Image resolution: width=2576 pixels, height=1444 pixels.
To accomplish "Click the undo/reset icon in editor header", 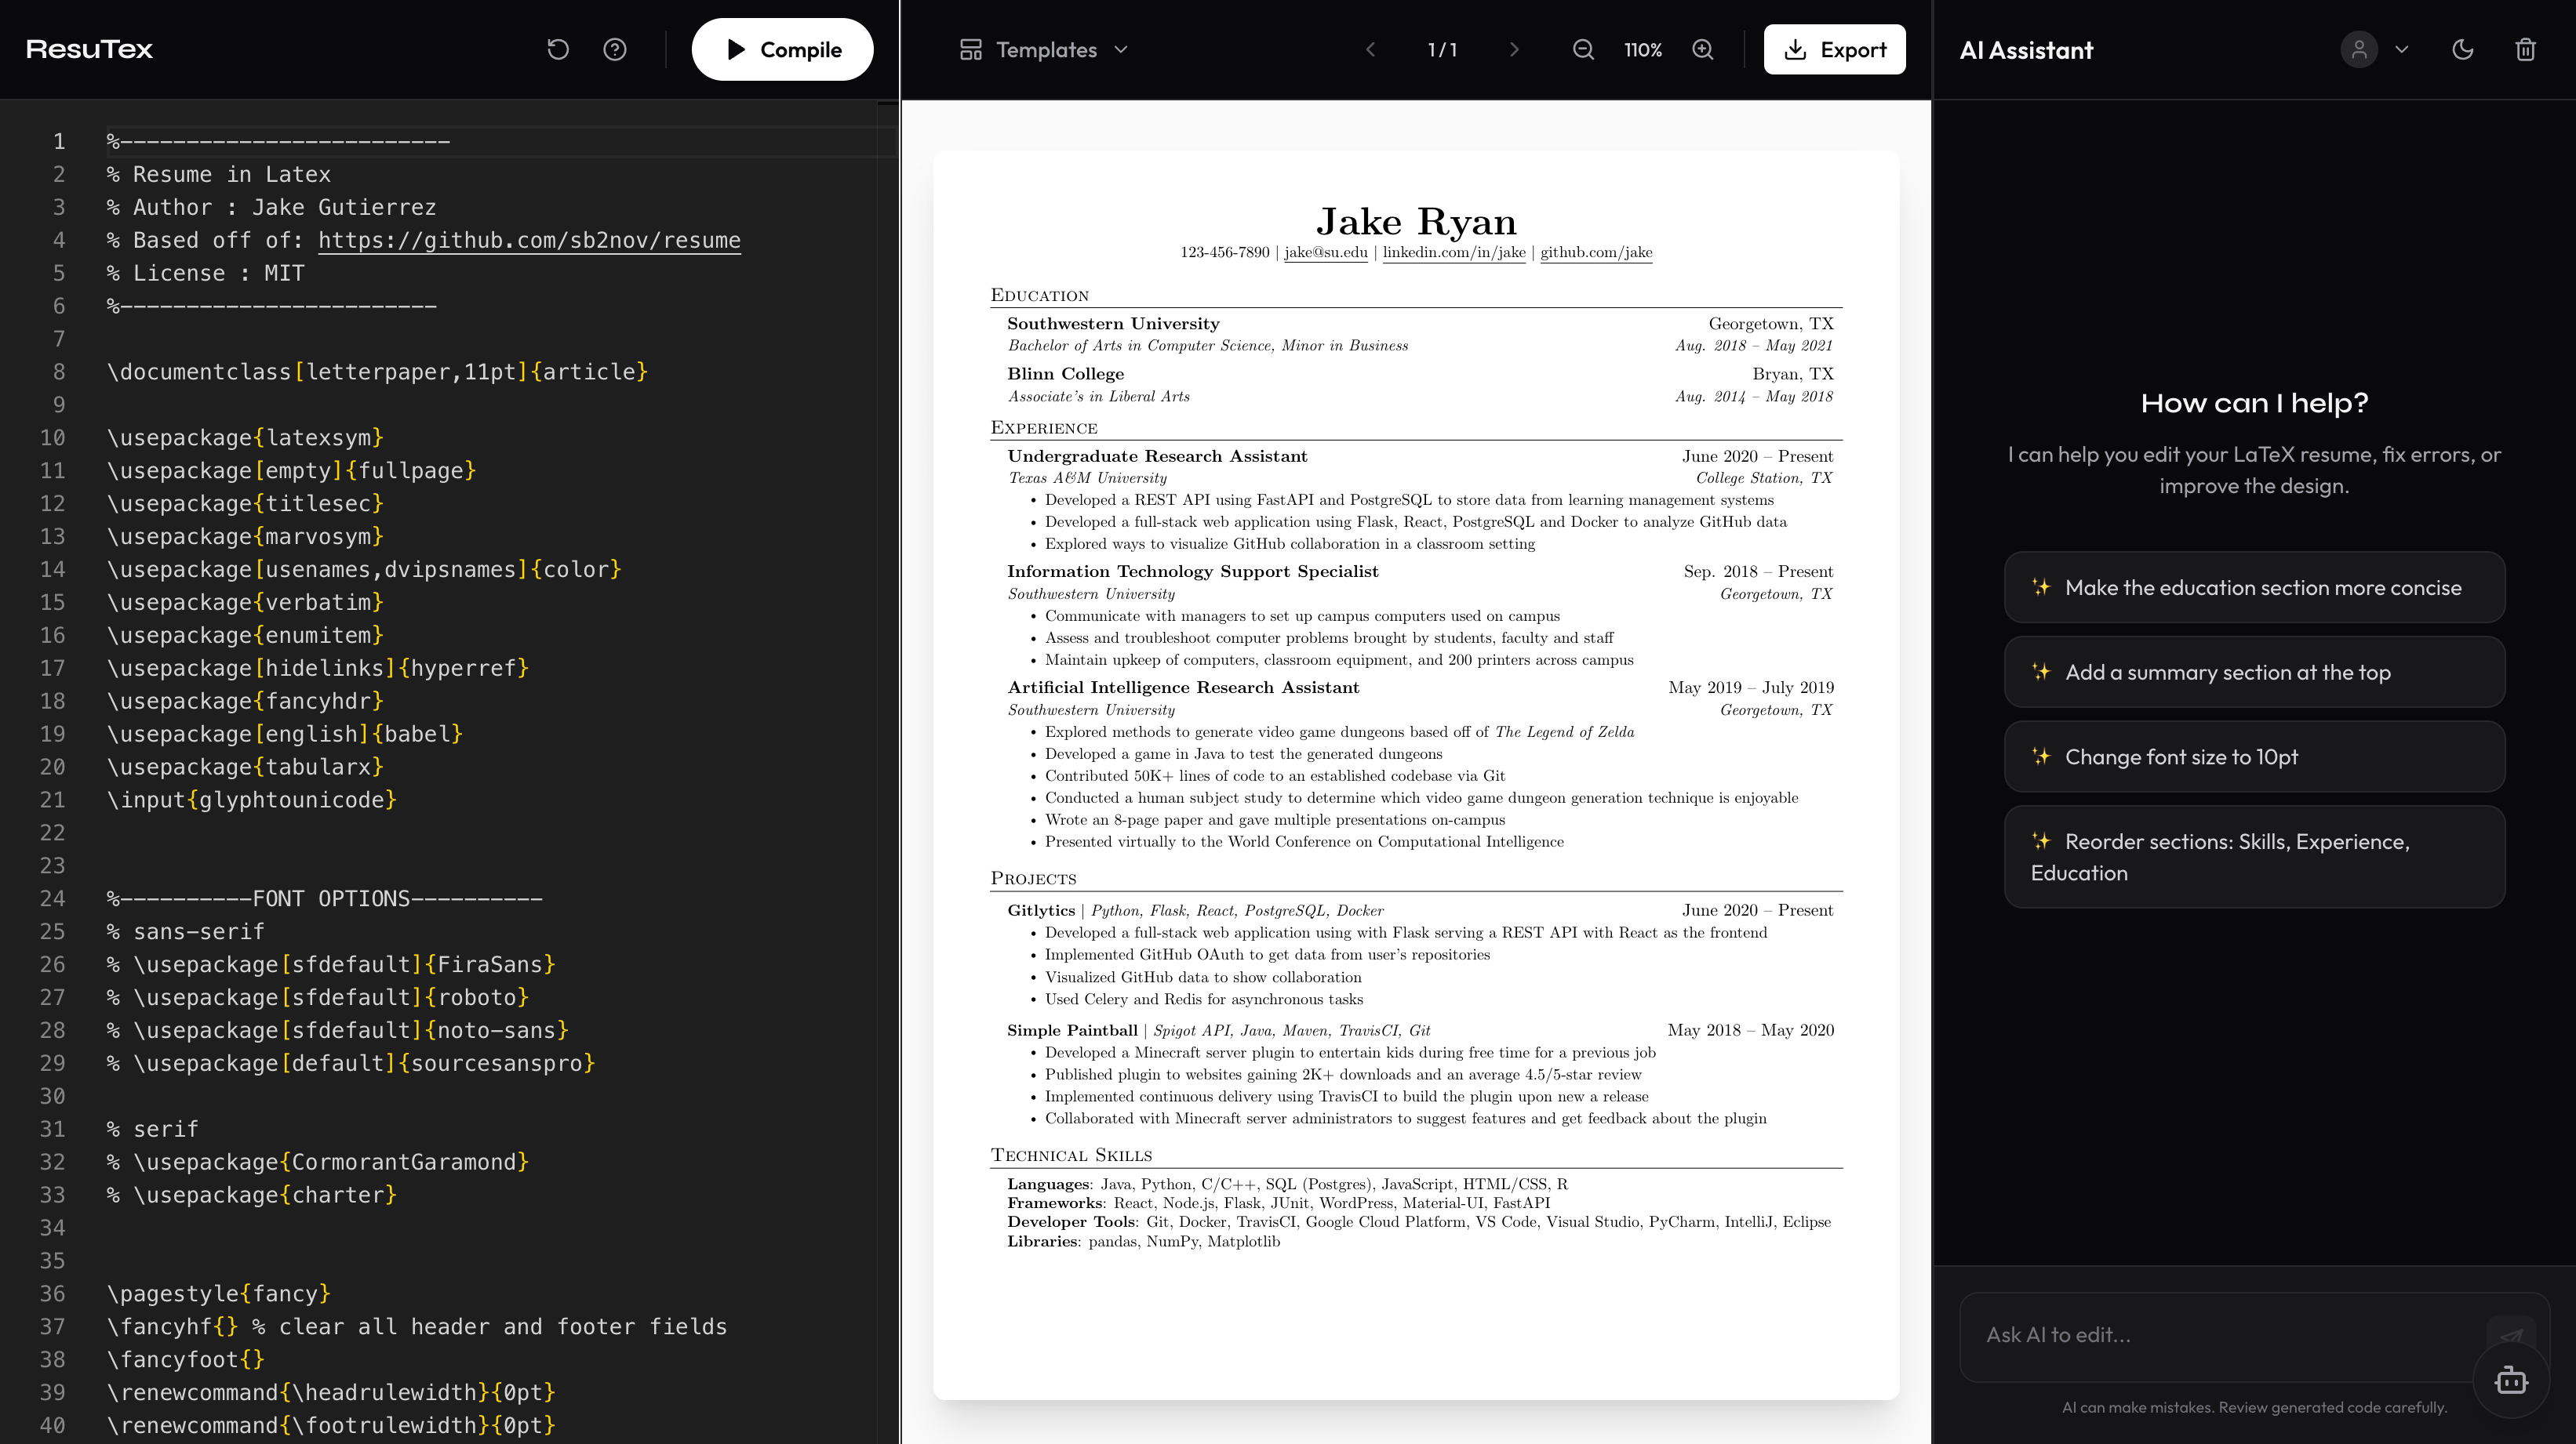I will (558, 49).
